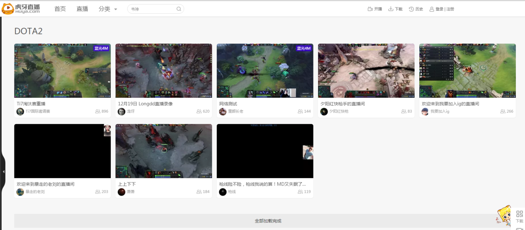Click the 重颜长老 streamer avatar
The image size is (525, 230).
[223, 111]
